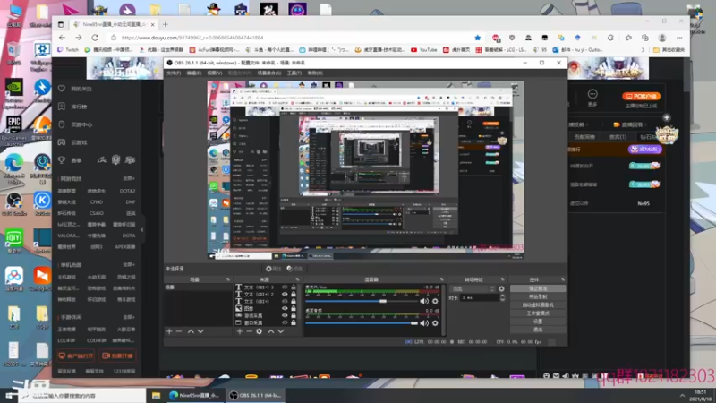716x403 pixels.
Task: Open OBS Scene Collection menu
Action: point(269,73)
